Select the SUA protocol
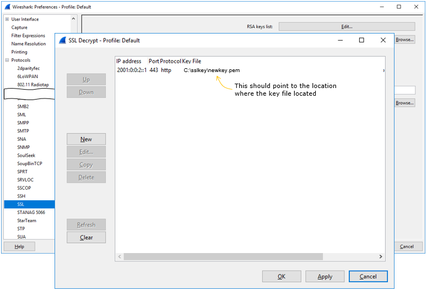Viewport: 427px width, 291px height. pyautogui.click(x=21, y=237)
